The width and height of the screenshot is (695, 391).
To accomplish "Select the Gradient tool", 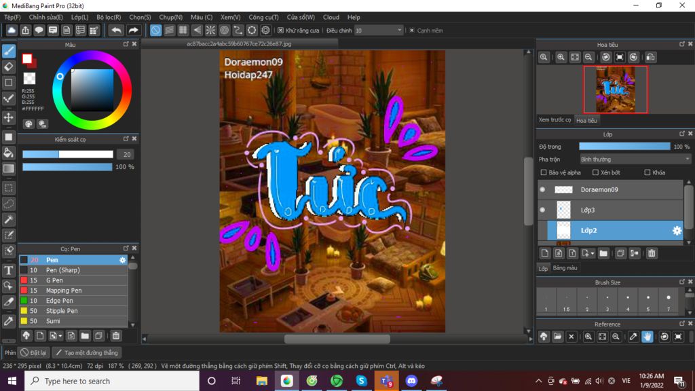I will (x=8, y=168).
